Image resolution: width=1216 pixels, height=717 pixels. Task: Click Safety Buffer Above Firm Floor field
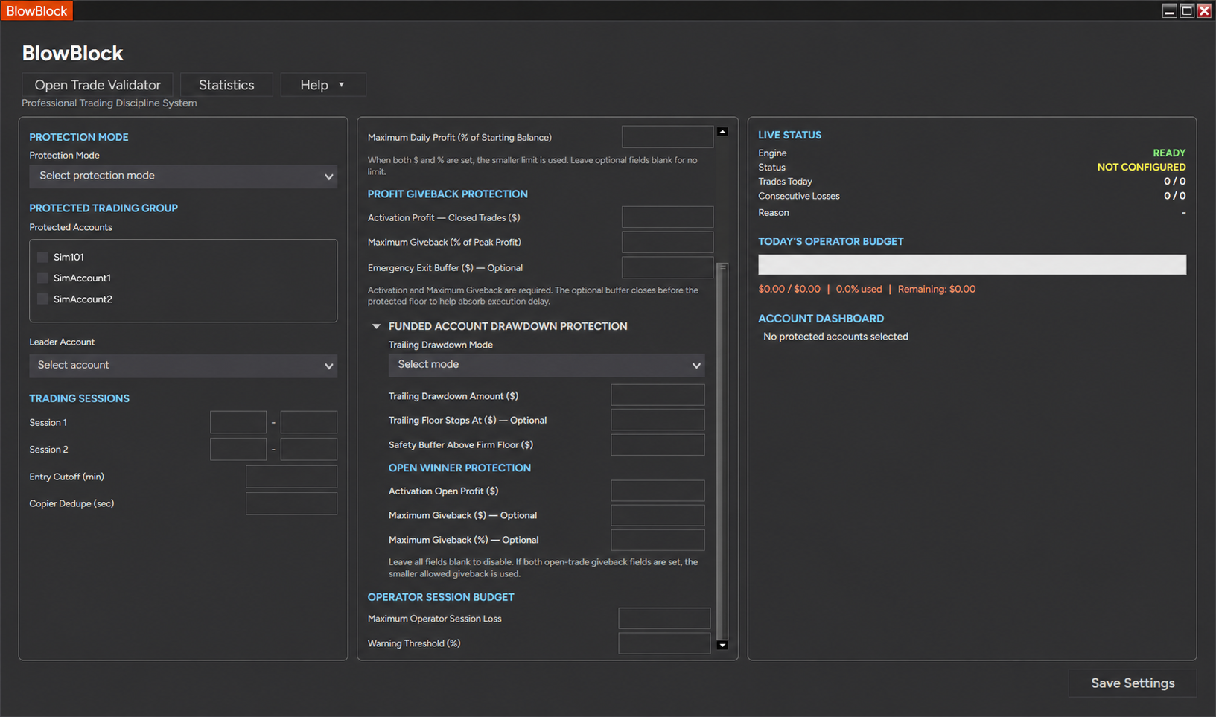tap(658, 444)
